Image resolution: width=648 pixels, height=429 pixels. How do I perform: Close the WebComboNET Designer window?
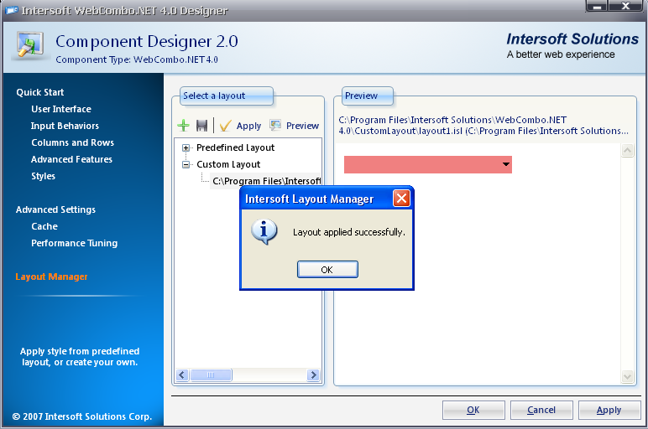point(625,6)
